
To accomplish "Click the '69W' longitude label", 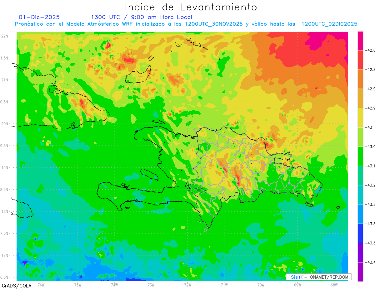I will (x=297, y=285).
